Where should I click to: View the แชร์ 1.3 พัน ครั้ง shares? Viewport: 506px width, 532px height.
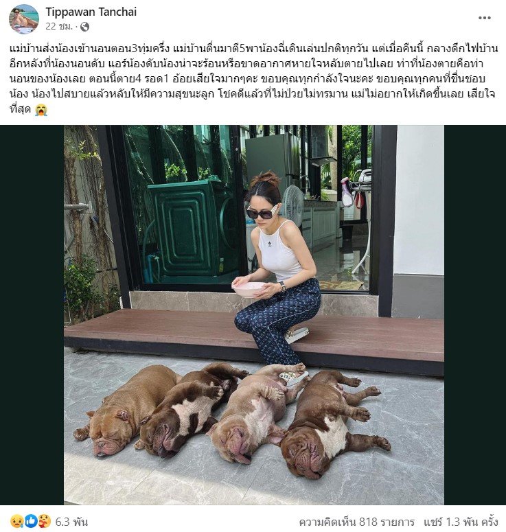(x=461, y=522)
